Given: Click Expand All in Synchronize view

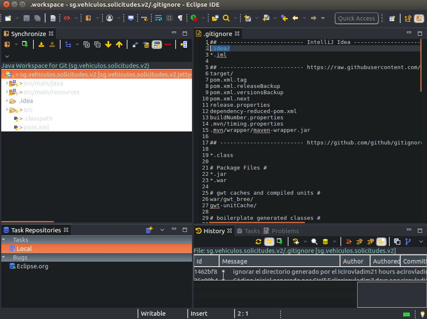Looking at the screenshot, I should [87, 44].
